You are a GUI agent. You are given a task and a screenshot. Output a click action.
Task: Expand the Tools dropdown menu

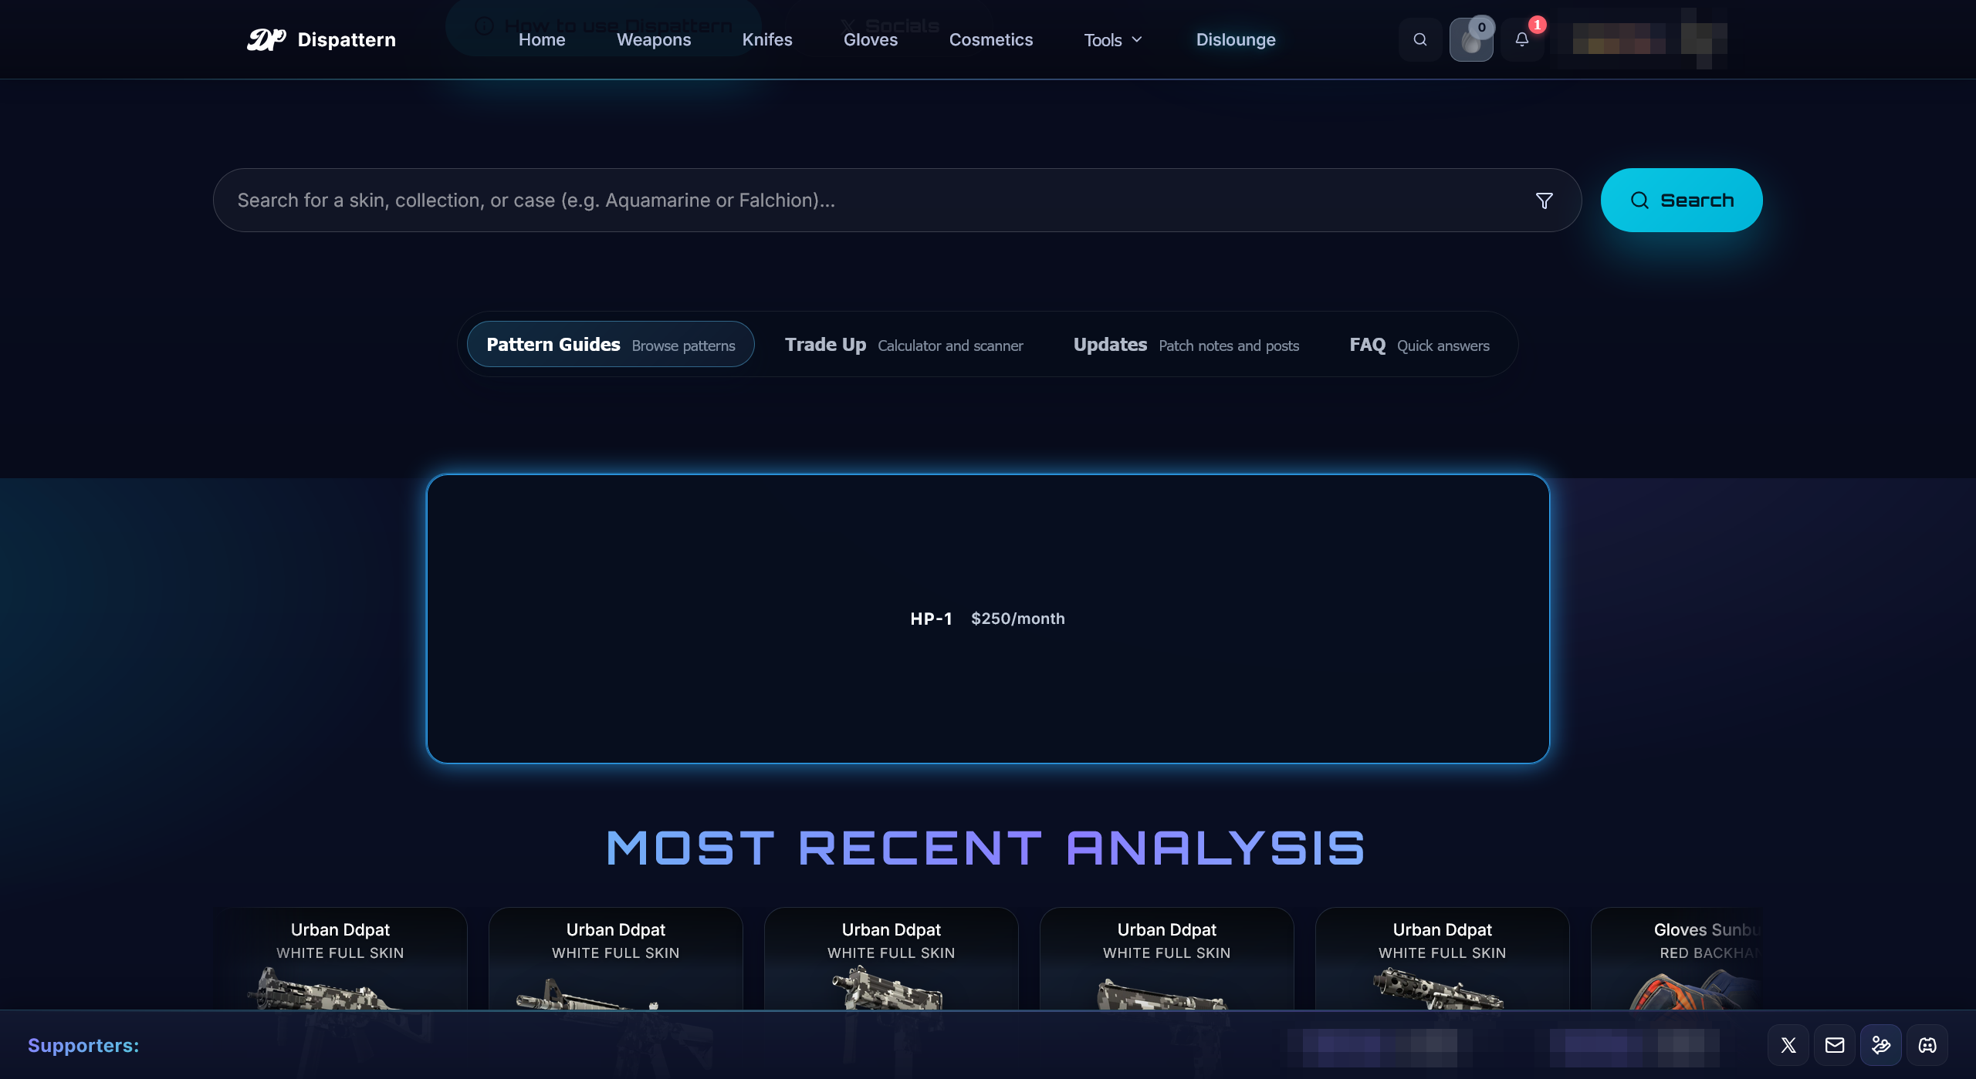[1112, 40]
